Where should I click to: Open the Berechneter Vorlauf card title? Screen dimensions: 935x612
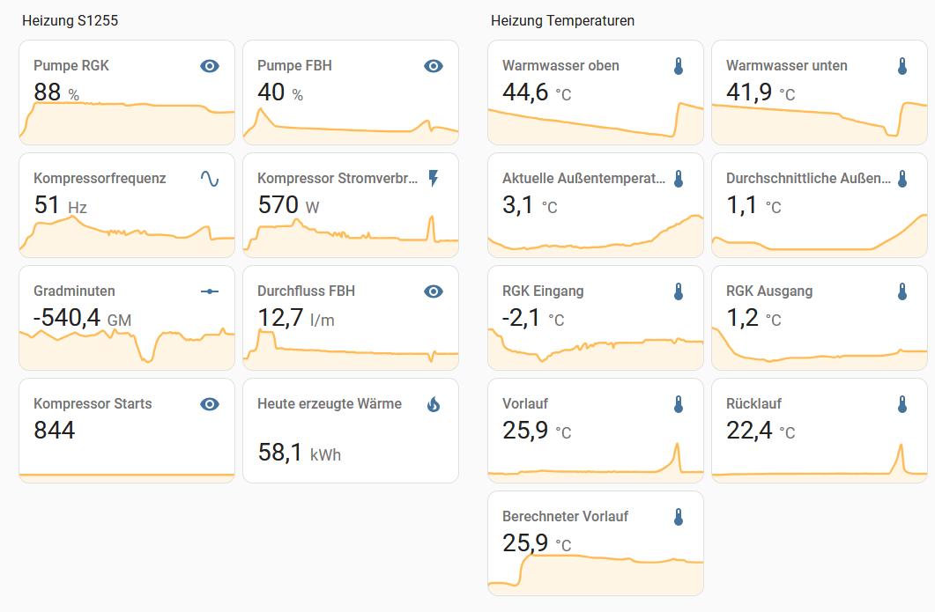pyautogui.click(x=565, y=517)
